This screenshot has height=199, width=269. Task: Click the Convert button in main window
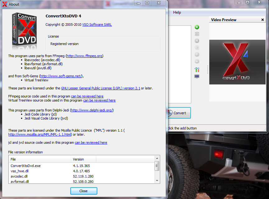(x=179, y=113)
